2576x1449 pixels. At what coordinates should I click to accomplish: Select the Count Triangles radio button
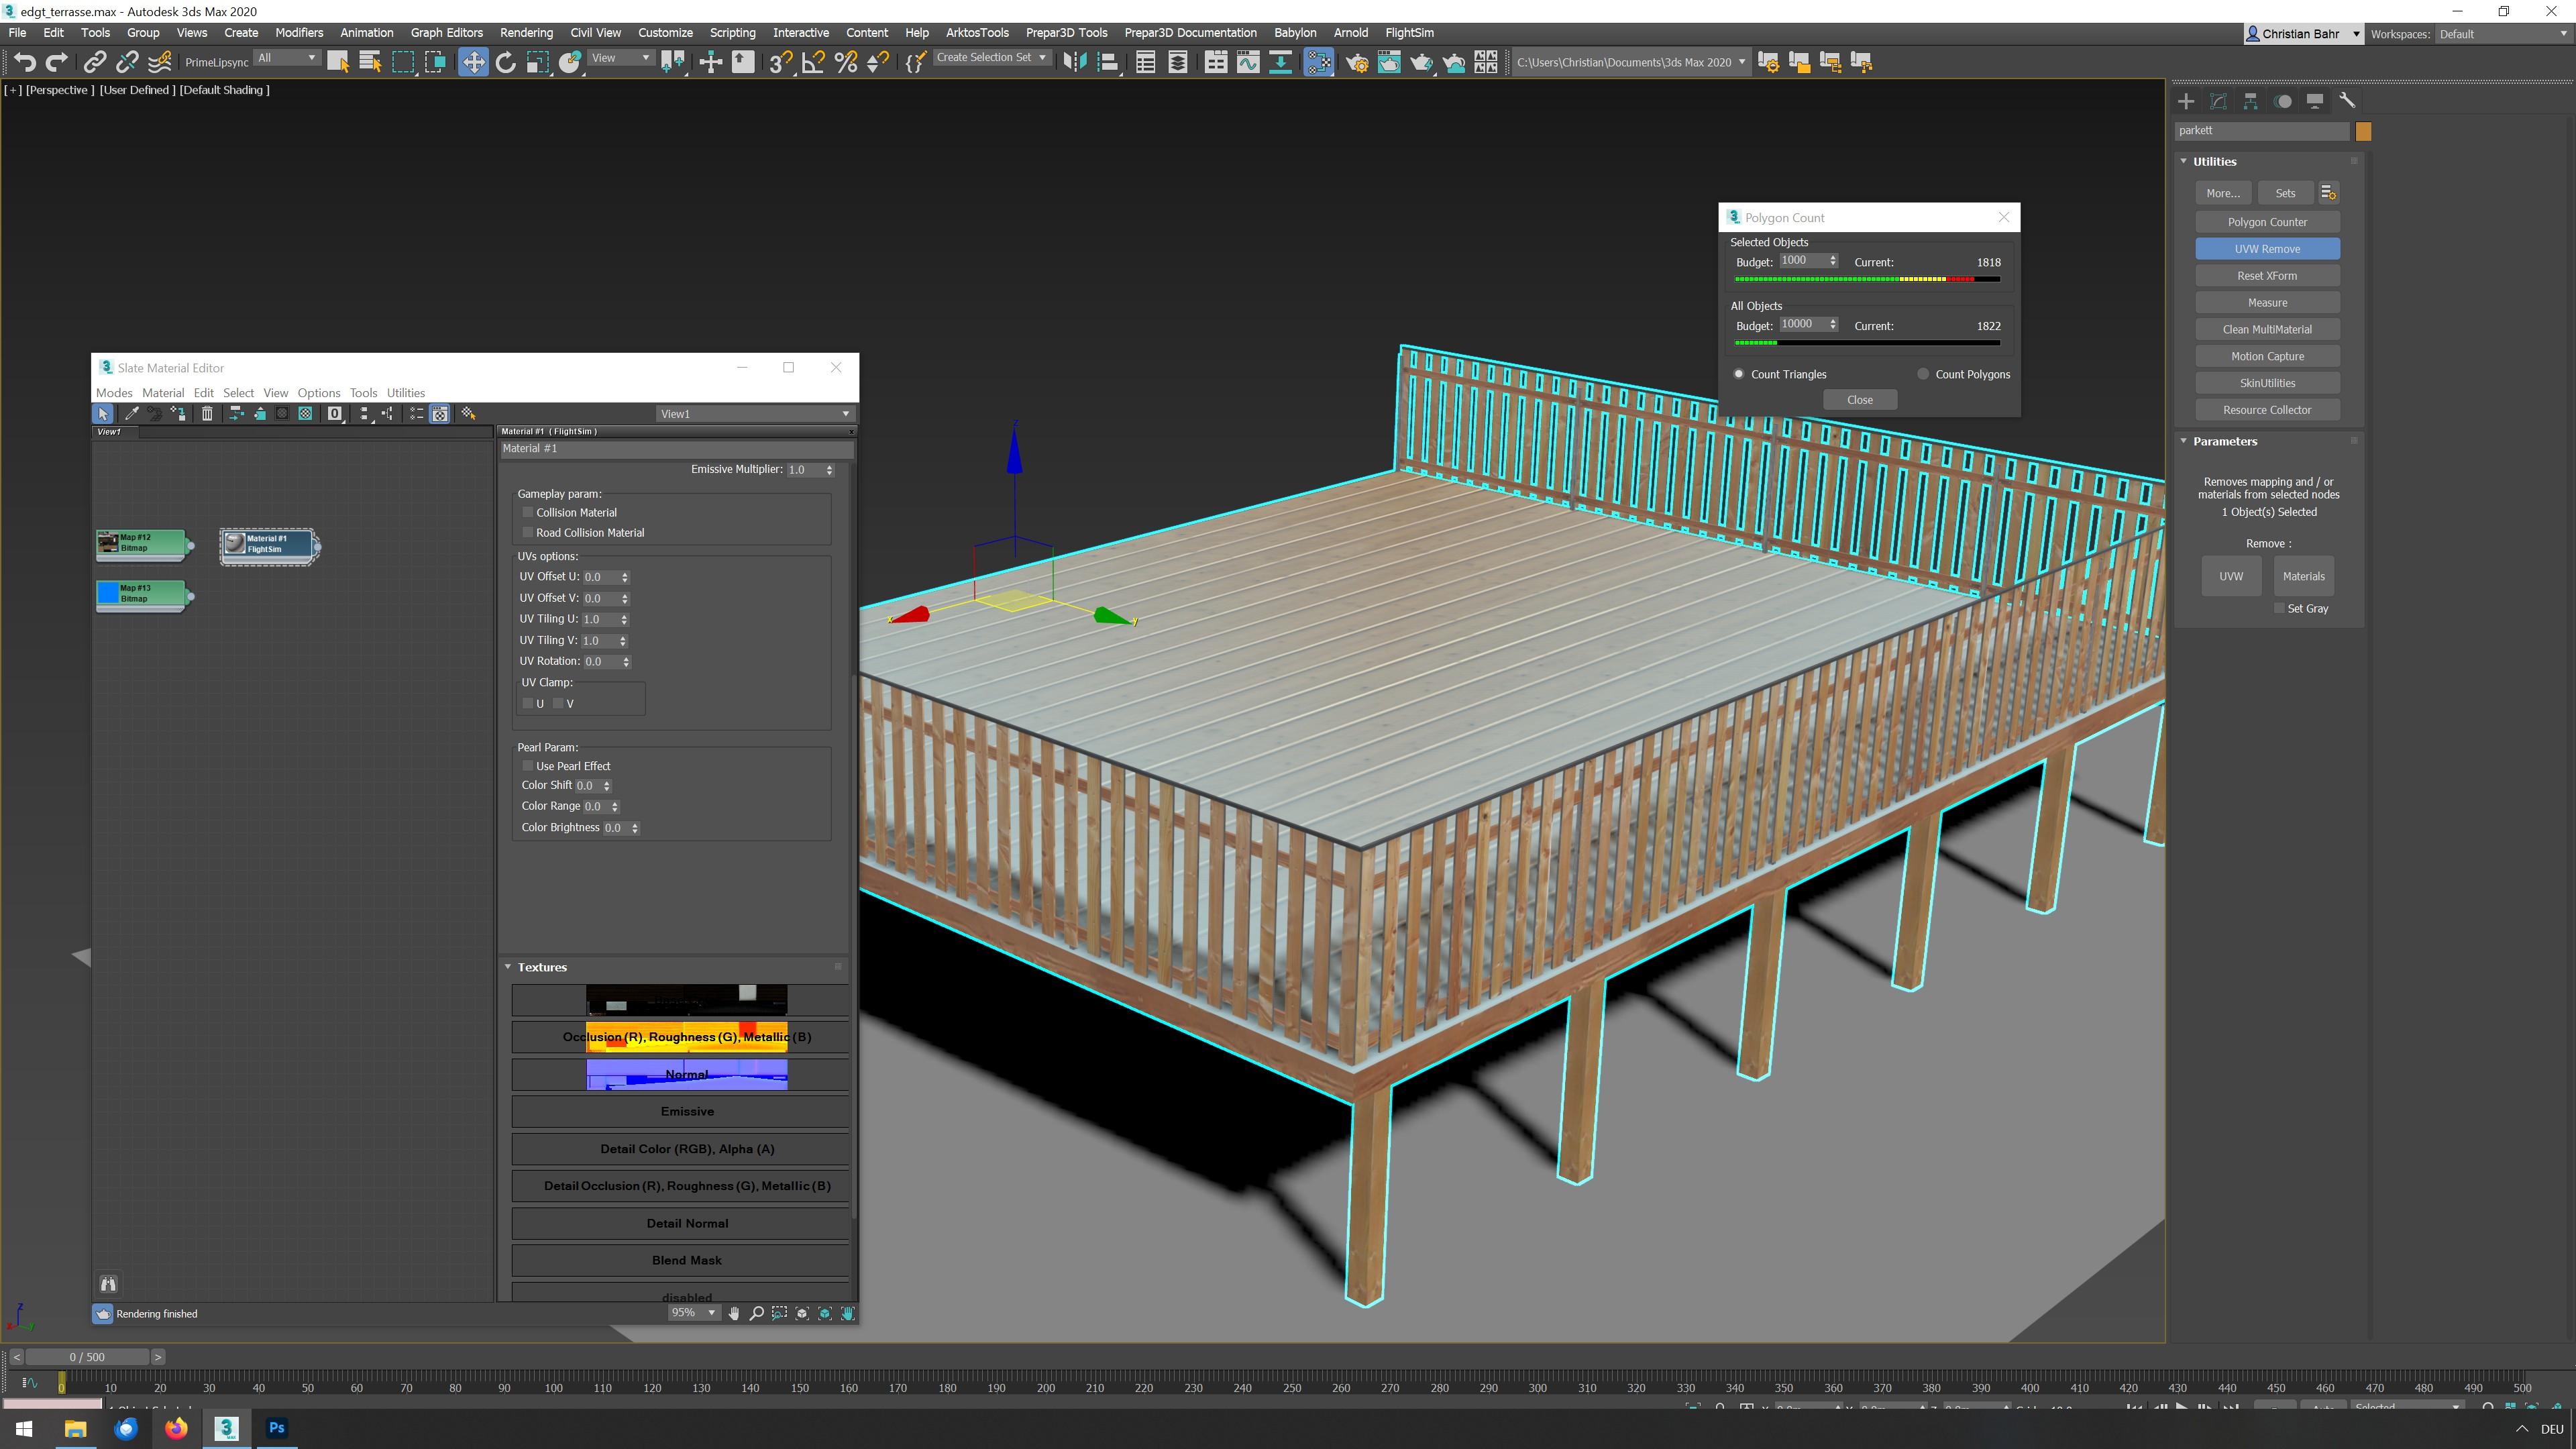coord(1739,374)
